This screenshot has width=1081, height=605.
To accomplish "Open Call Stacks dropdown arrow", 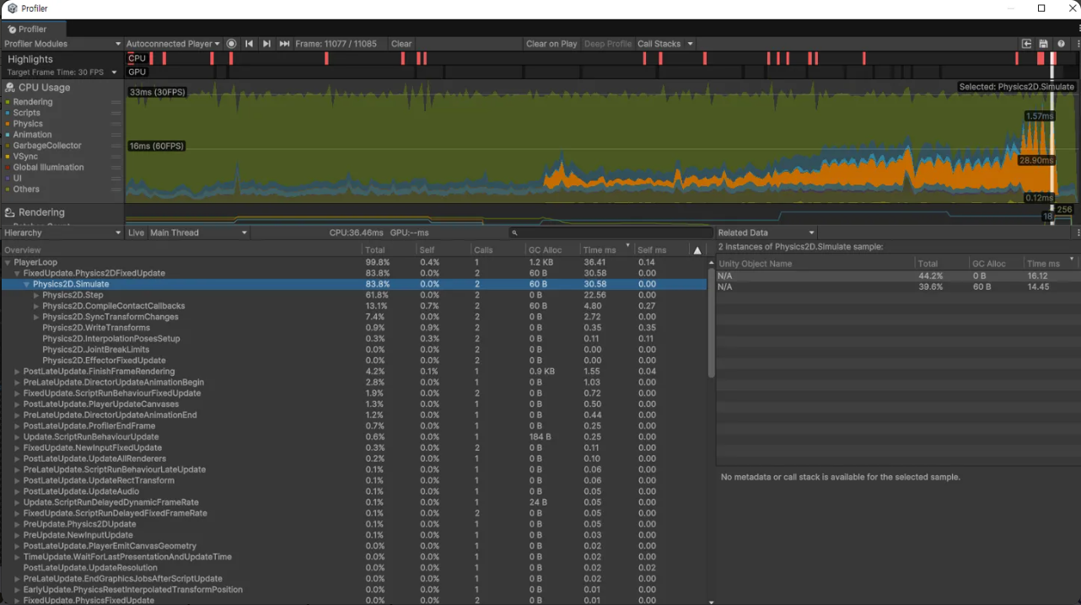I will point(690,44).
